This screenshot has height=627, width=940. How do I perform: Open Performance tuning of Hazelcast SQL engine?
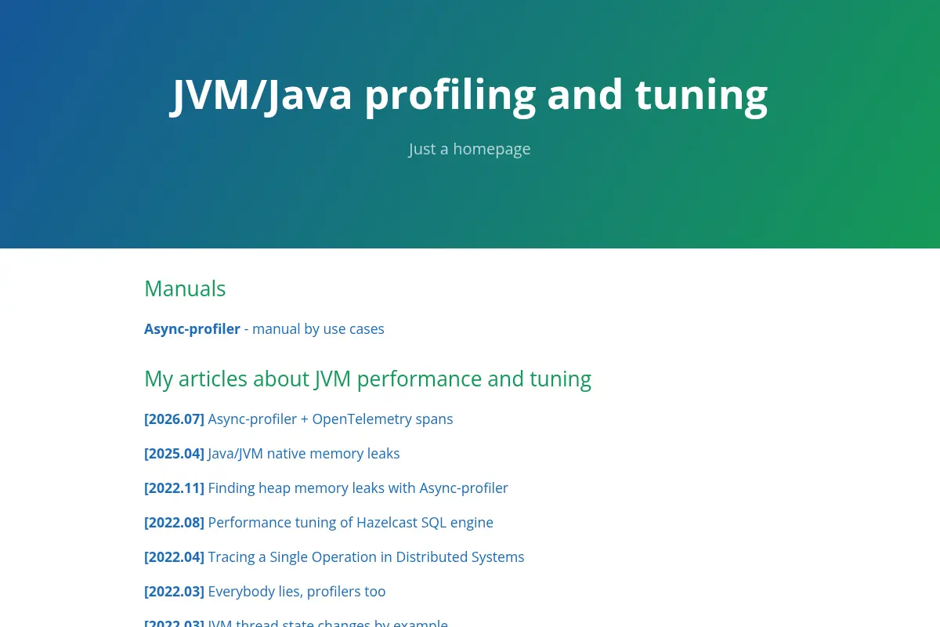point(319,523)
